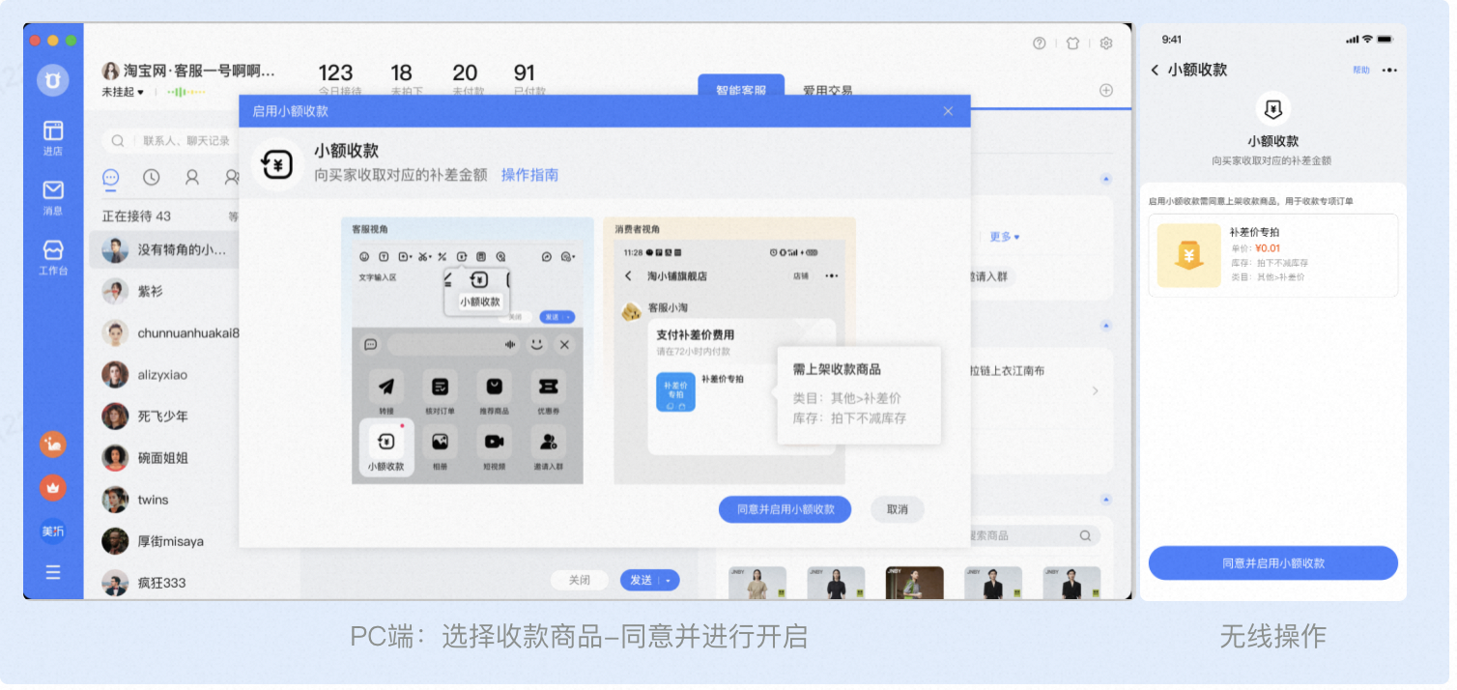Open chat with twins
Screen dimensions: 1457x690
pyautogui.click(x=163, y=499)
